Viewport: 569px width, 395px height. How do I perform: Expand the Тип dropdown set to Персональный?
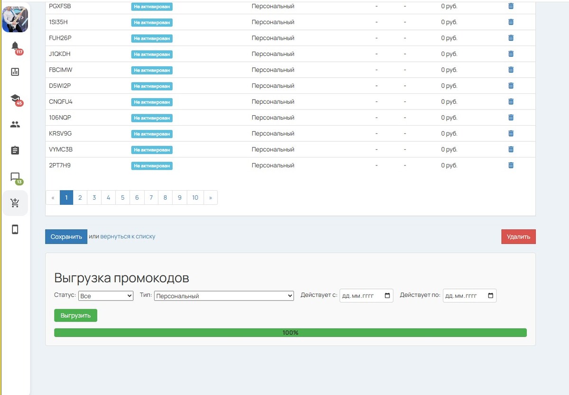[224, 296]
